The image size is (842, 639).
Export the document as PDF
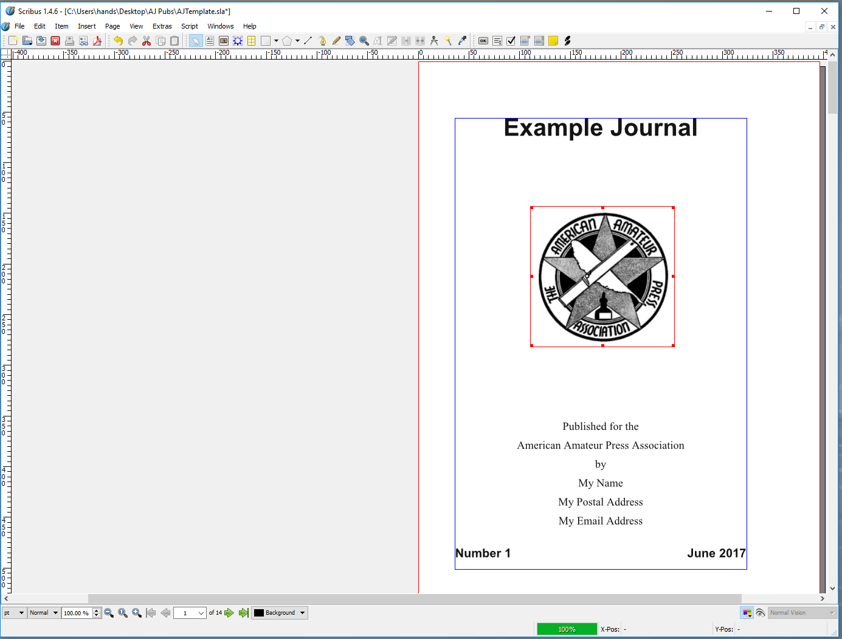pos(97,41)
